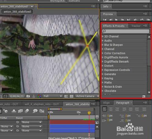Expand the Color Correction category
This screenshot has width=152, height=139.
tap(102, 53)
